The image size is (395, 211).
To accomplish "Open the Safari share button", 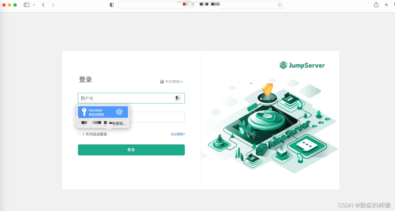I will 376,5.
